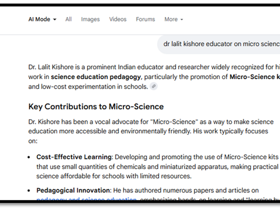
Task: Click the source link icon after first paragraph
Action: (153, 86)
